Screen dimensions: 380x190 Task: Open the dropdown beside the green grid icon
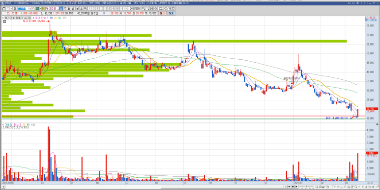[x=40, y=8]
